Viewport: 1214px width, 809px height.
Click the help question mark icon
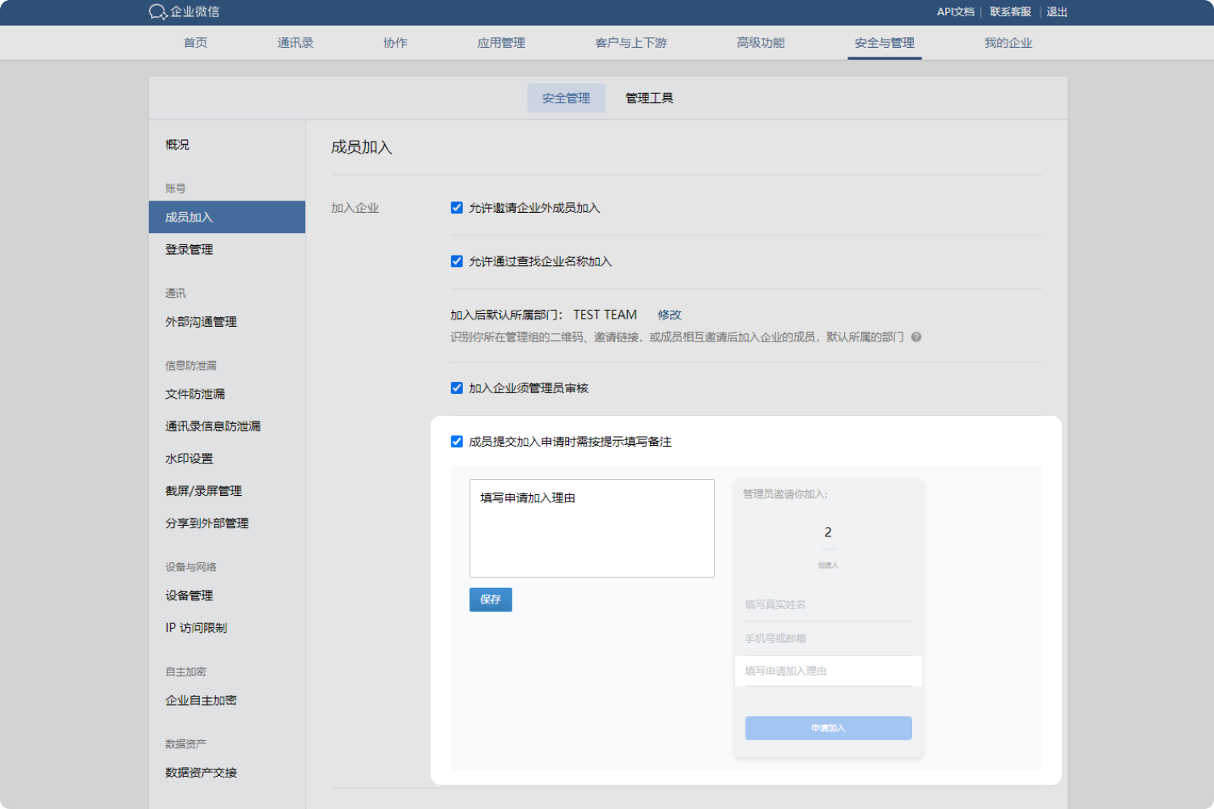tap(916, 337)
